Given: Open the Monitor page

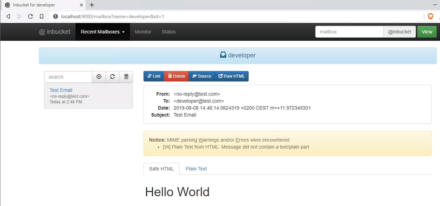Looking at the screenshot, I should pyautogui.click(x=143, y=32).
